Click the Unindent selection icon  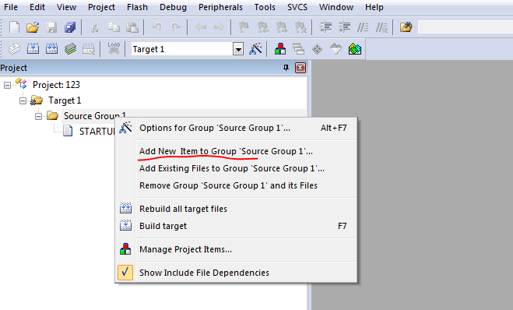[344, 27]
